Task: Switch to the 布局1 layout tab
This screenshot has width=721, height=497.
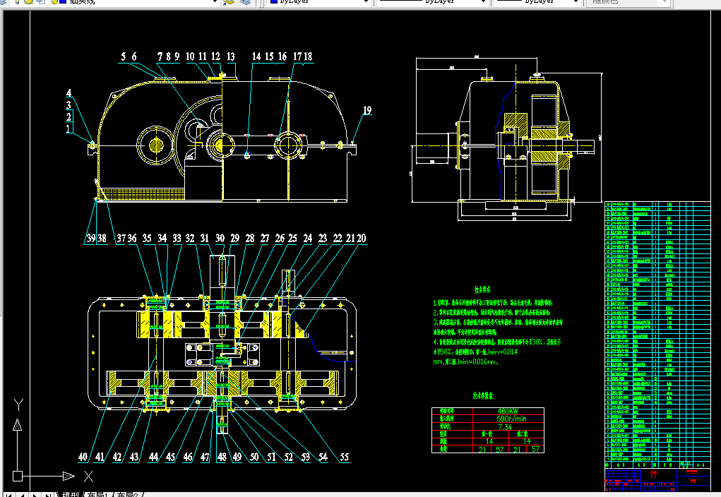Action: click(97, 495)
